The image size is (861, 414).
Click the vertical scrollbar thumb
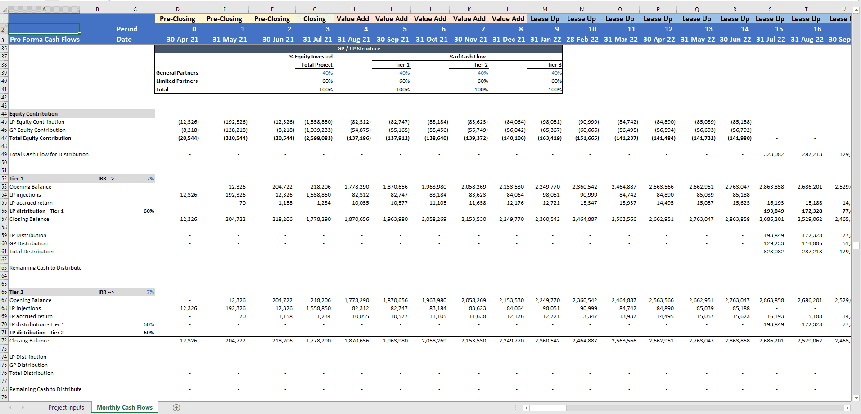tap(856, 245)
